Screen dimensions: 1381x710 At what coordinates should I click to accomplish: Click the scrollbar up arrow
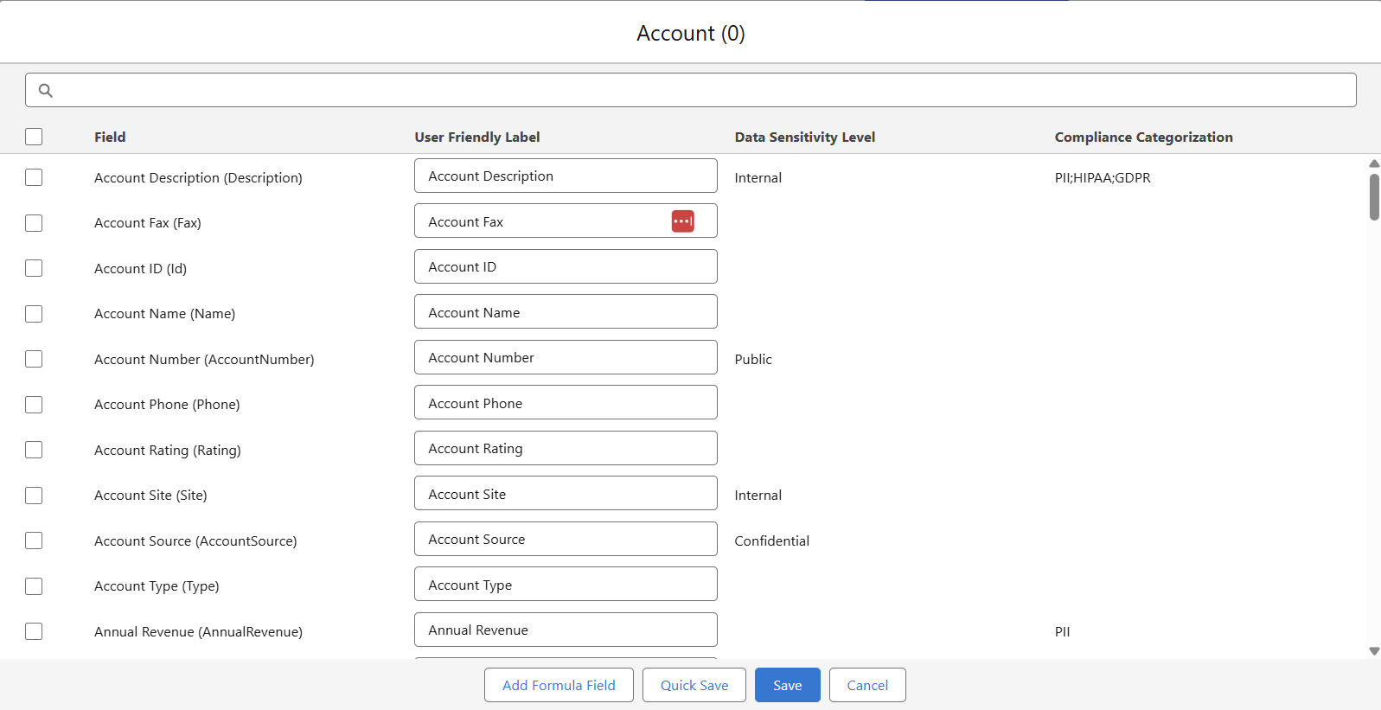(1373, 163)
